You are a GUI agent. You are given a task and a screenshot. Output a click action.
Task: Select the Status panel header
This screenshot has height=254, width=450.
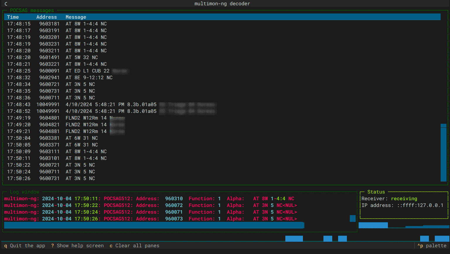[376, 192]
